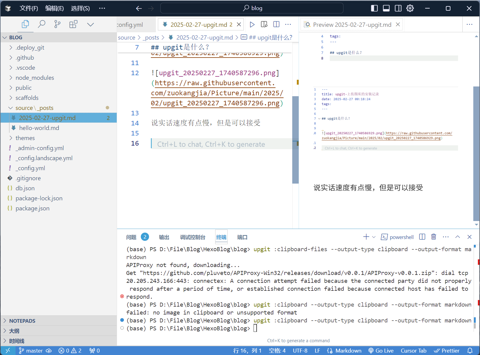The width and height of the screenshot is (480, 355).
Task: Expand the themes folder
Action: coord(59,138)
